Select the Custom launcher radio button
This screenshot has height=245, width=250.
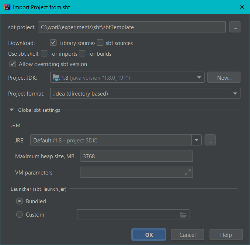[x=20, y=214]
